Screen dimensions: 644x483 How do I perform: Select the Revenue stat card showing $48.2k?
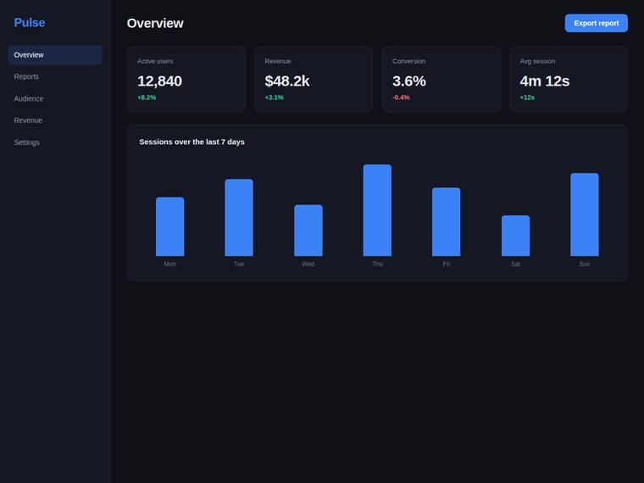coord(314,80)
